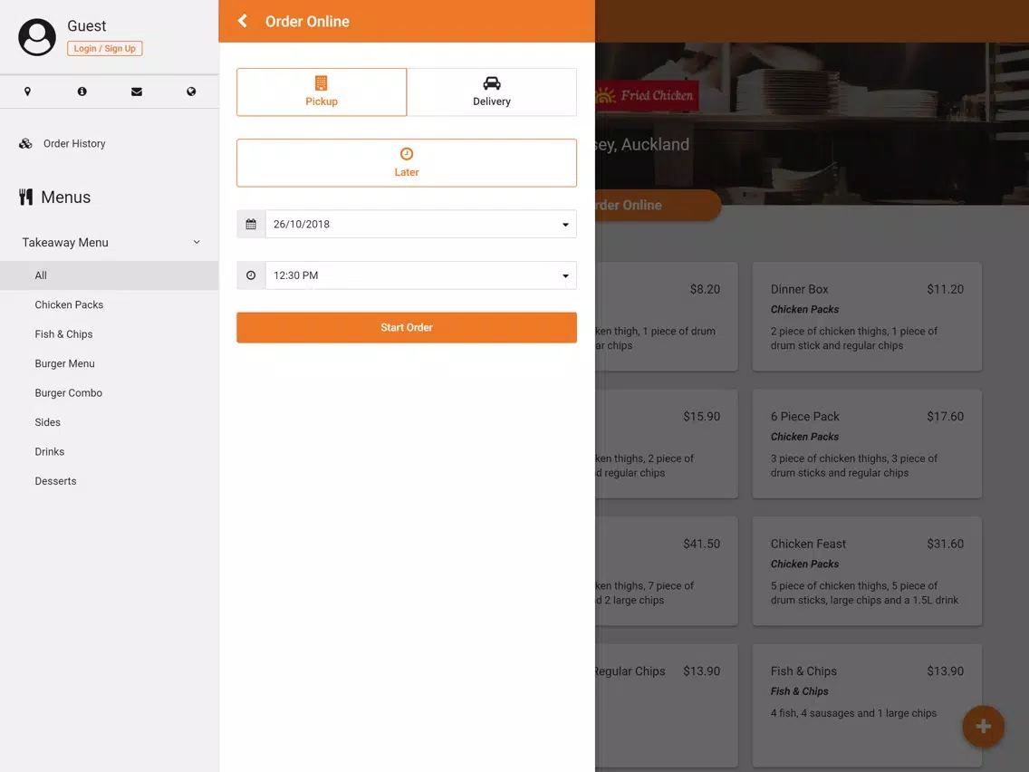This screenshot has height=772, width=1029.
Task: Open the globe website icon
Action: coord(191,92)
